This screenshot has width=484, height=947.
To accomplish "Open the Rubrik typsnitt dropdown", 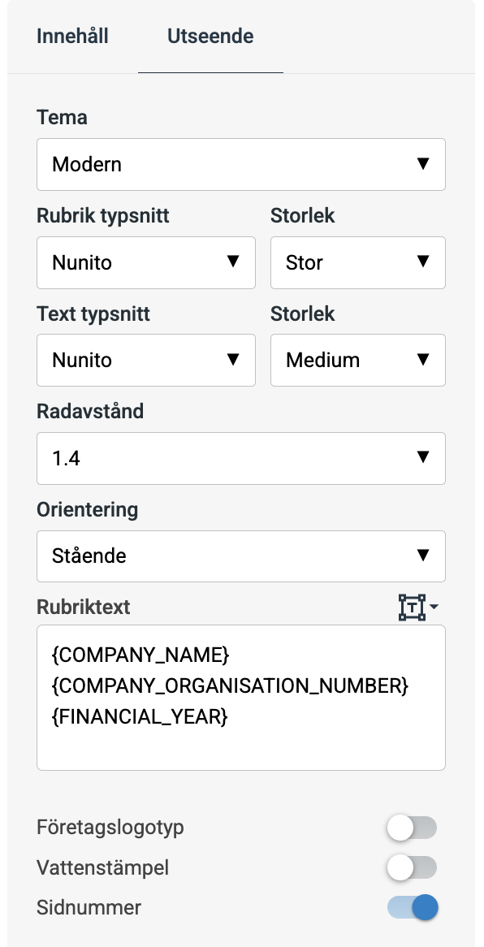I will pos(146,262).
